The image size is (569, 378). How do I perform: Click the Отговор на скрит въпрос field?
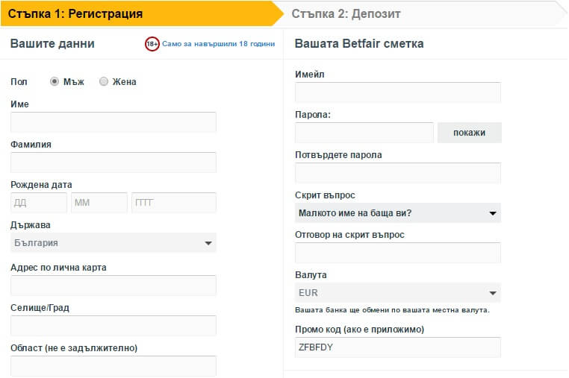pos(398,253)
